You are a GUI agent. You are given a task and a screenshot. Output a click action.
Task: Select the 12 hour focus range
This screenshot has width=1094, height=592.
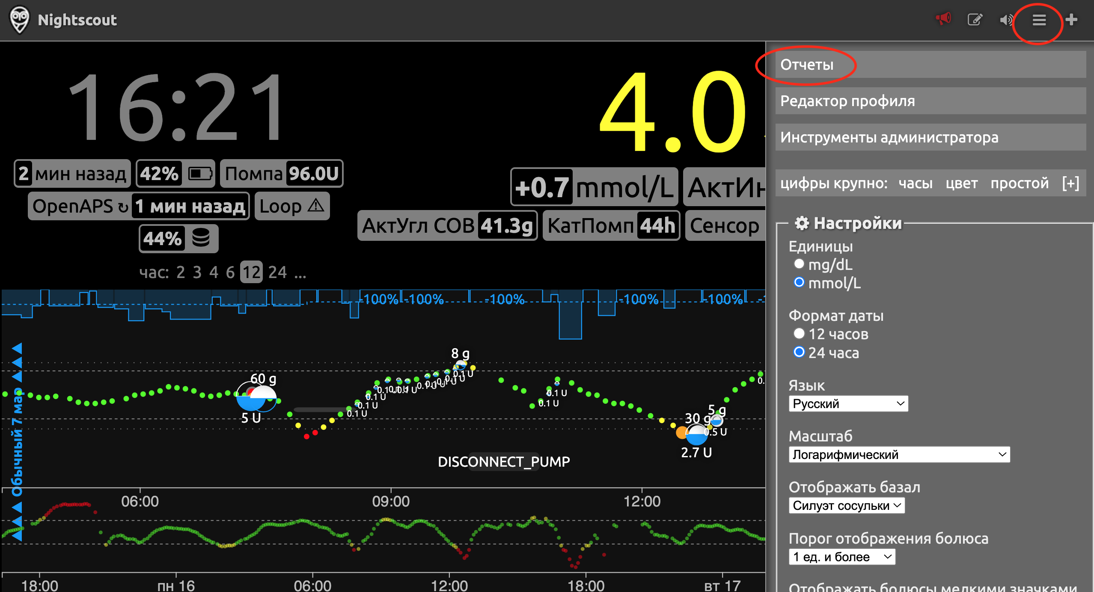pos(251,272)
